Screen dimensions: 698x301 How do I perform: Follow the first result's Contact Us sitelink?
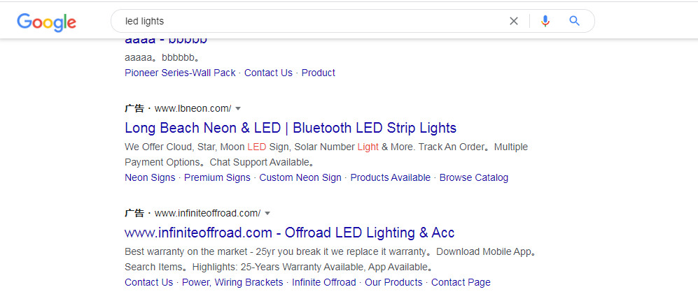[268, 73]
